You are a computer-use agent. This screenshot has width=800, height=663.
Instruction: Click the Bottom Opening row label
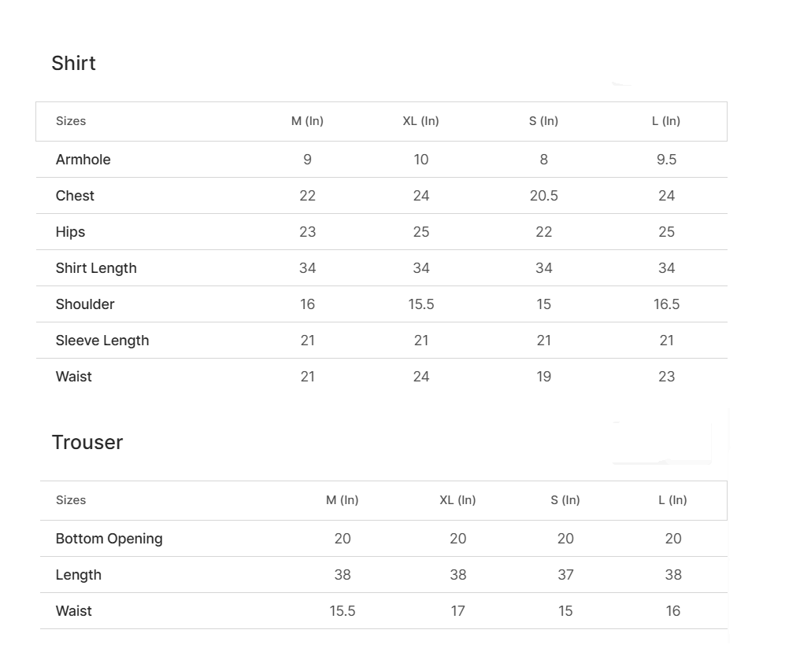[x=109, y=539]
